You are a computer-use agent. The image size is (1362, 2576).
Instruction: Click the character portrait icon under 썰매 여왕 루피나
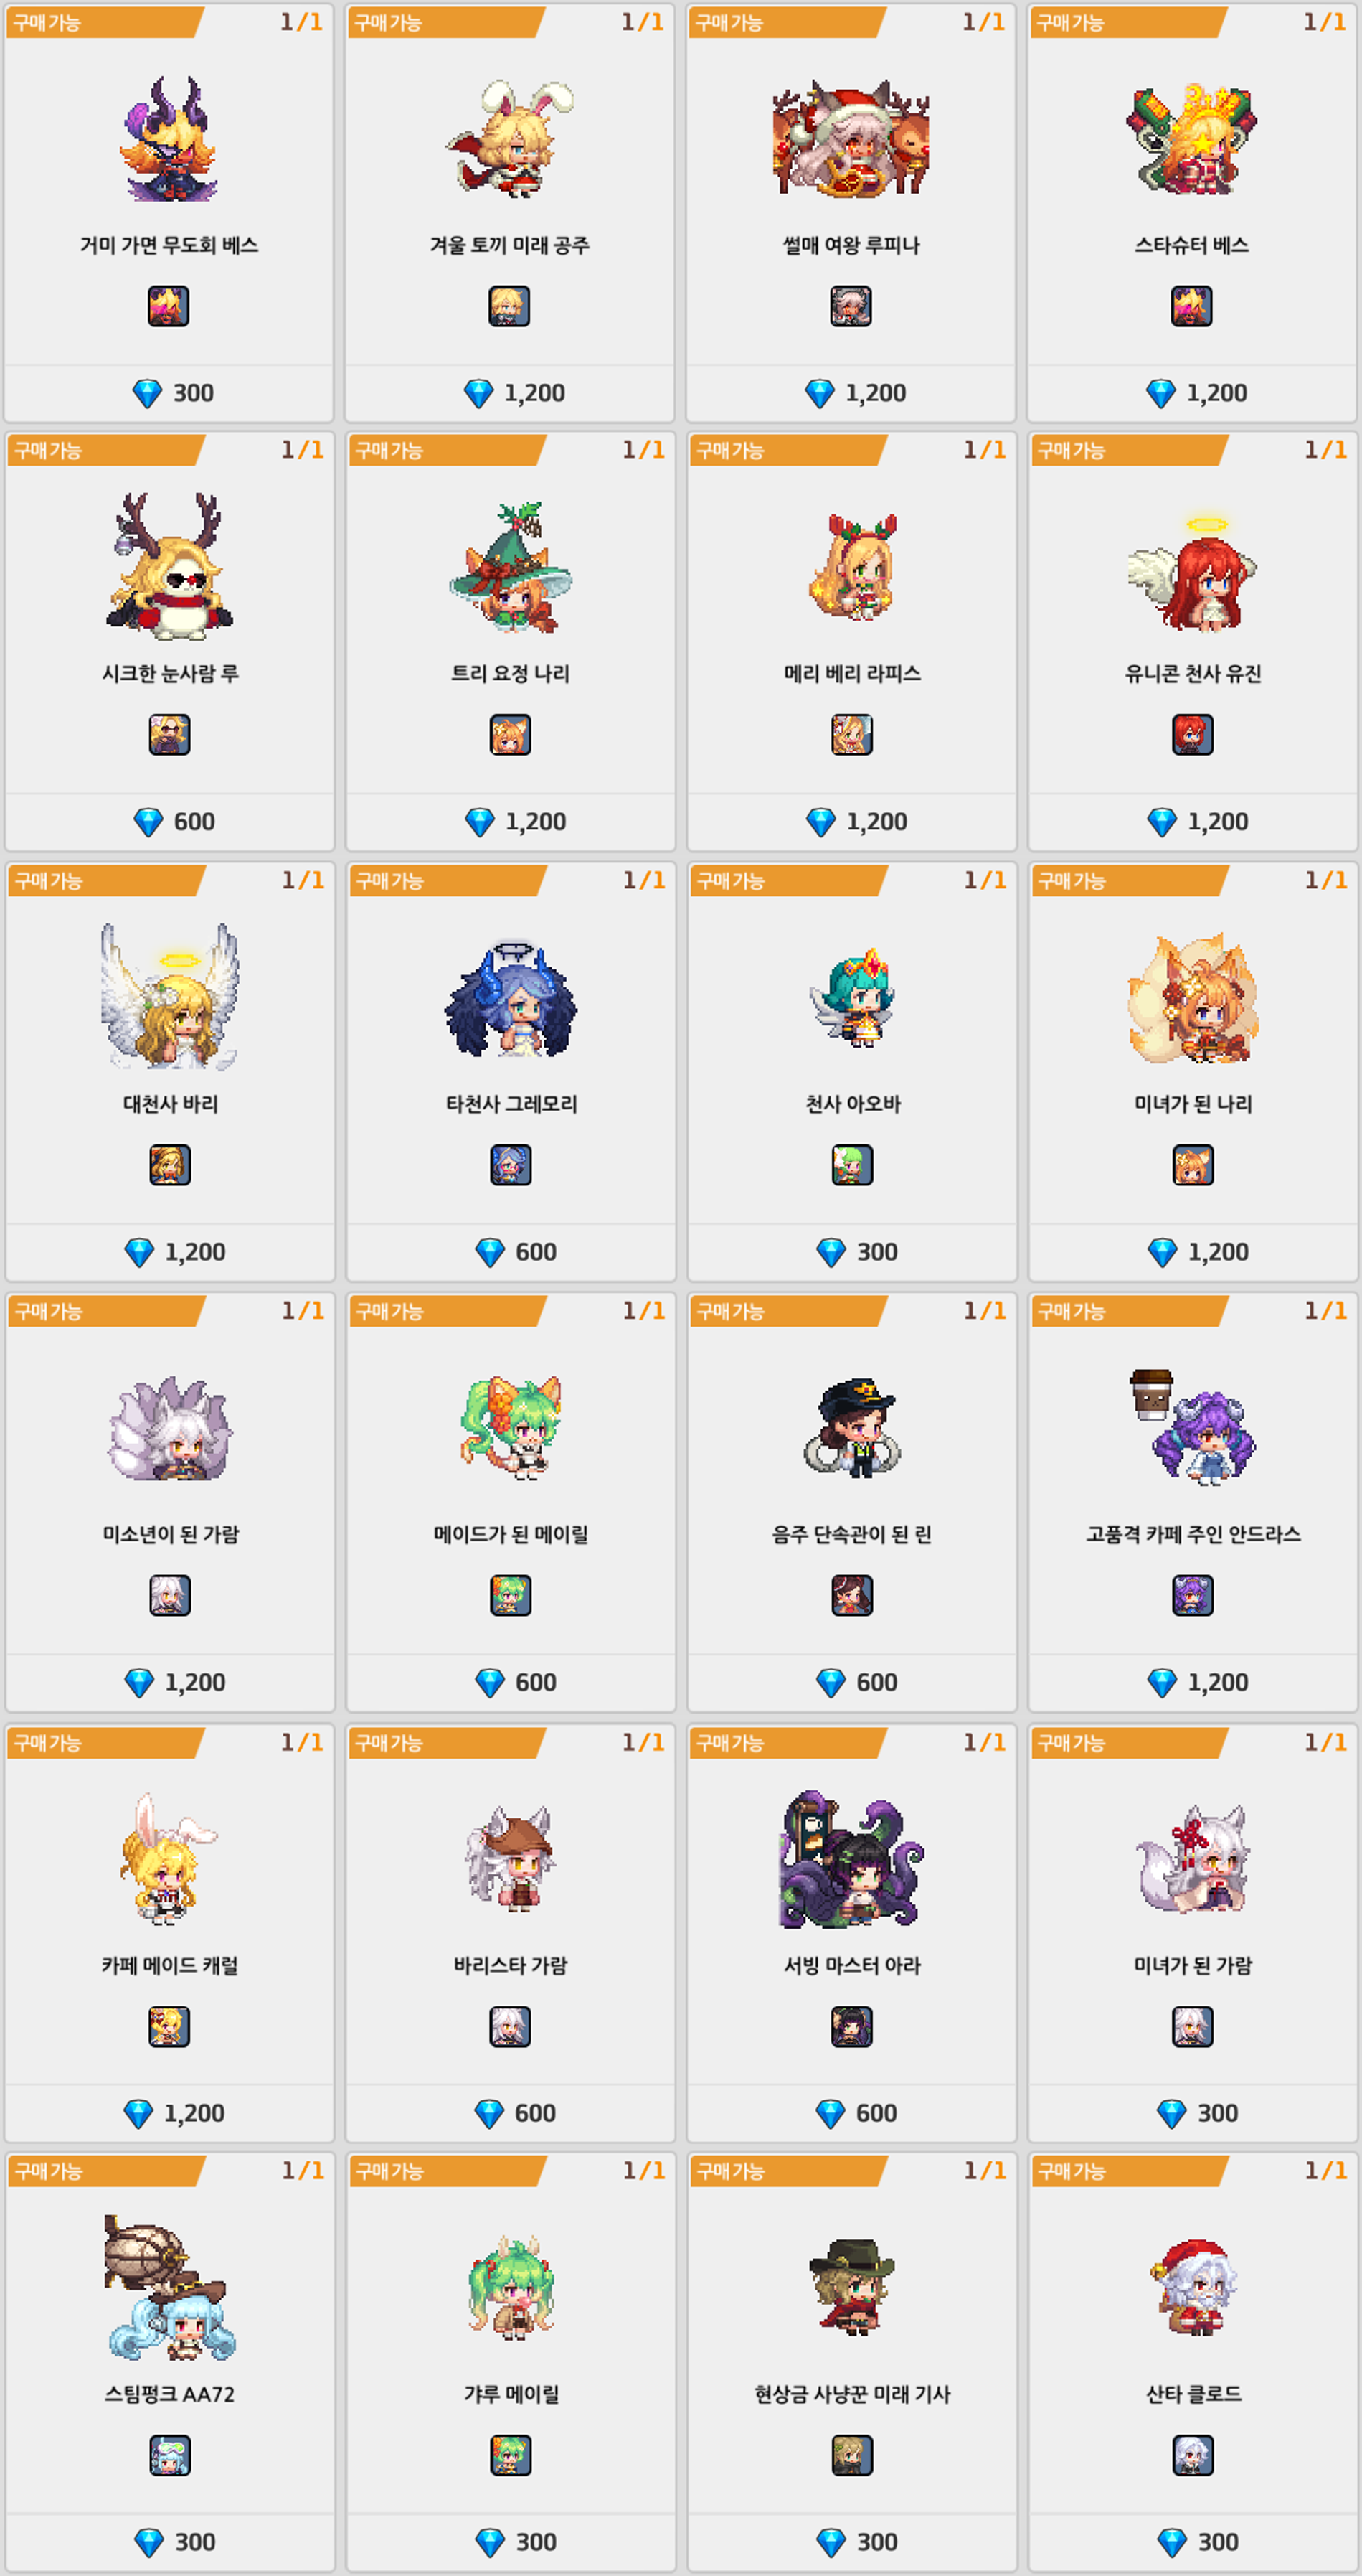(x=851, y=306)
